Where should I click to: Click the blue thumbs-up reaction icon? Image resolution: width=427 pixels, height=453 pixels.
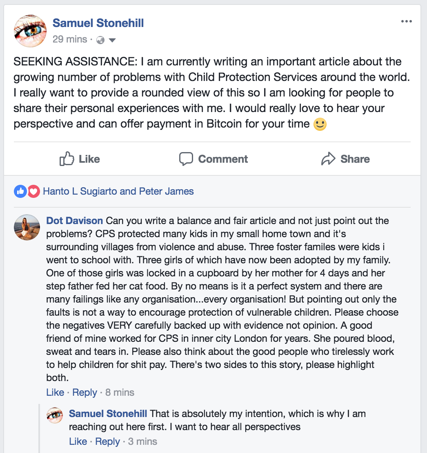click(x=20, y=191)
